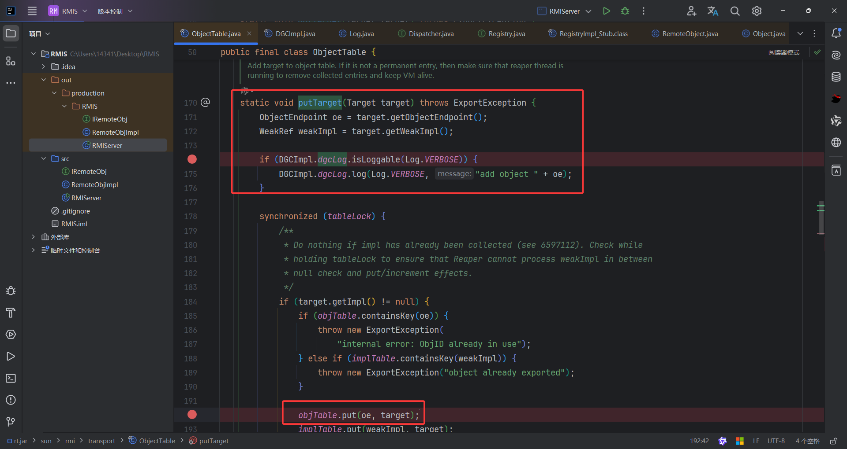Collapse the out folder
The width and height of the screenshot is (847, 449).
44,80
